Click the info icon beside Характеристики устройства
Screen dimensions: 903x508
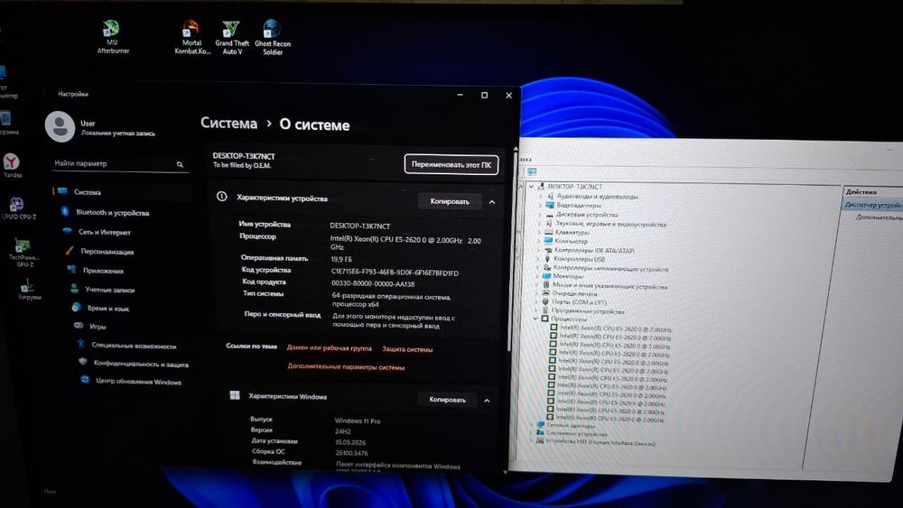(x=222, y=197)
